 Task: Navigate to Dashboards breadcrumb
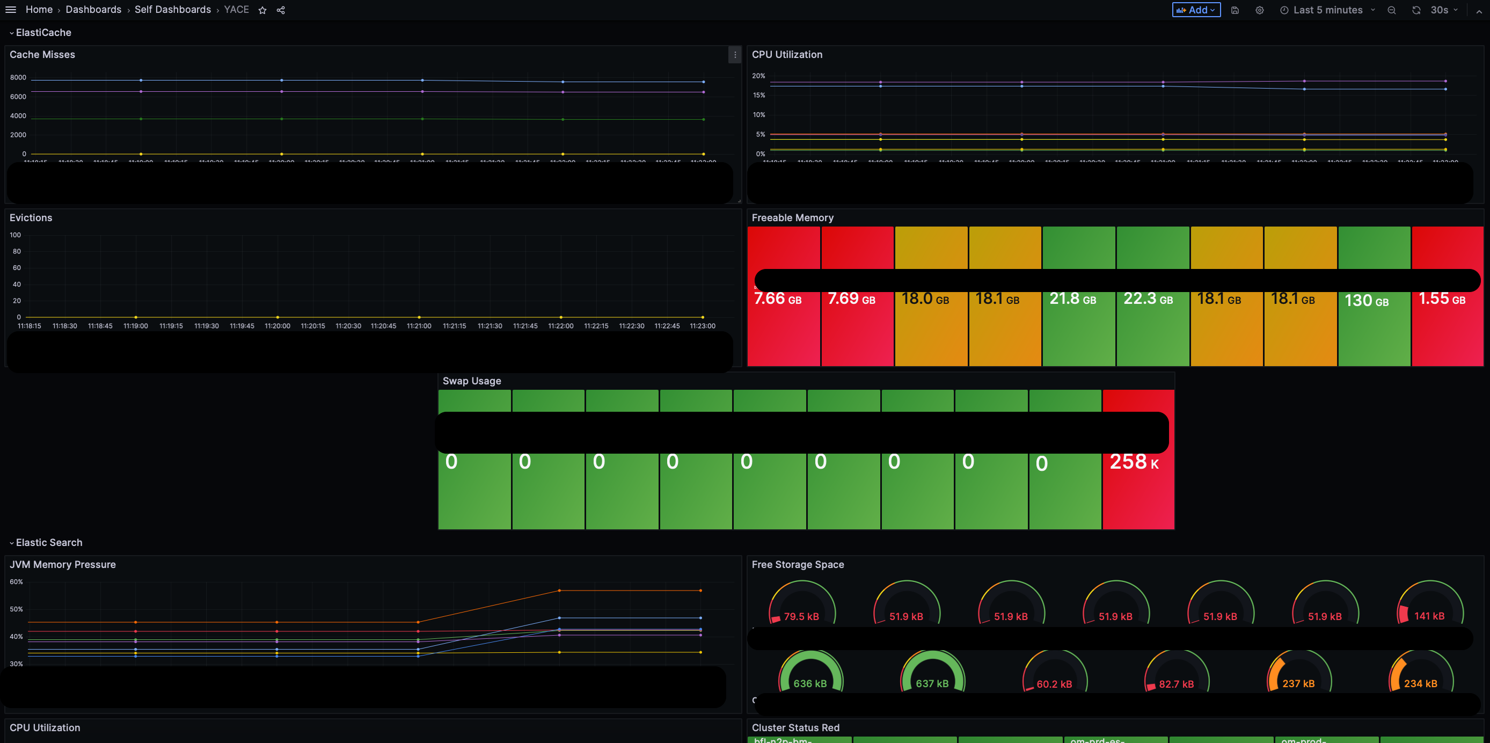93,10
